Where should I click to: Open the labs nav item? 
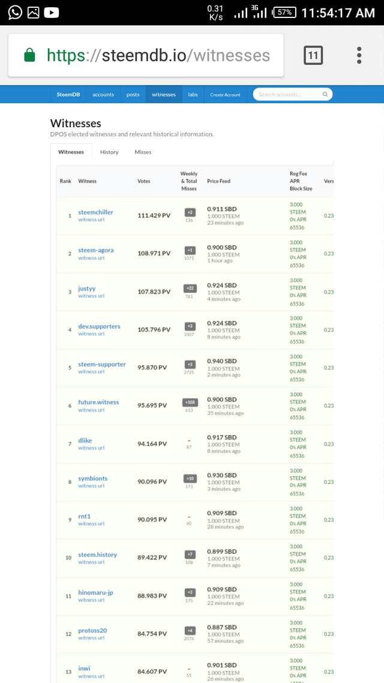point(193,94)
